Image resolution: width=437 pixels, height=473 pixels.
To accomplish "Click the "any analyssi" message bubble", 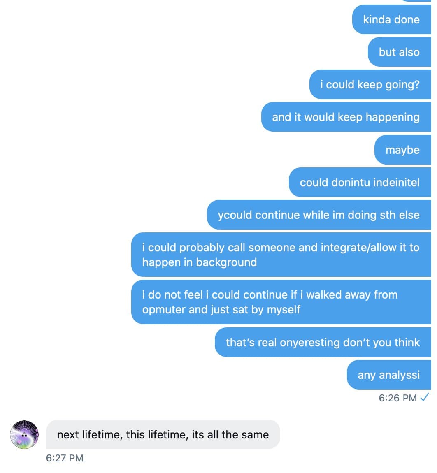I will coord(388,375).
